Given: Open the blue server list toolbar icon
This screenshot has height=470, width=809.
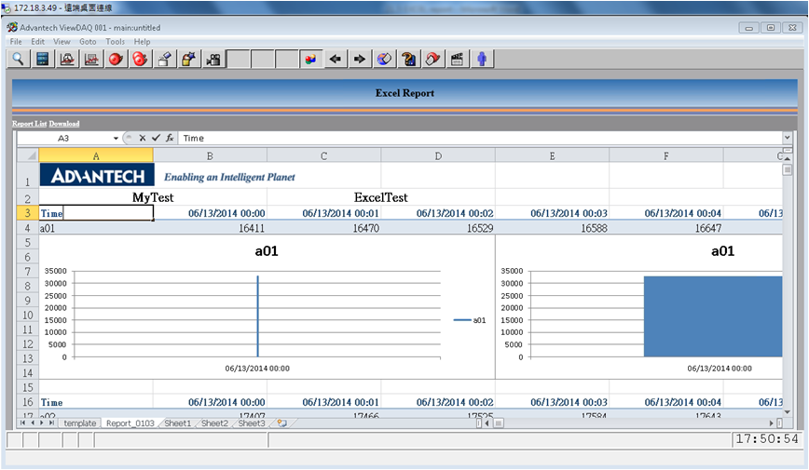Looking at the screenshot, I should pyautogui.click(x=43, y=60).
